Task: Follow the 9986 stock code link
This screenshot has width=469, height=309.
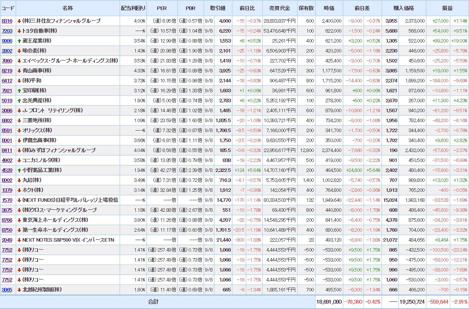Action: pos(7,41)
